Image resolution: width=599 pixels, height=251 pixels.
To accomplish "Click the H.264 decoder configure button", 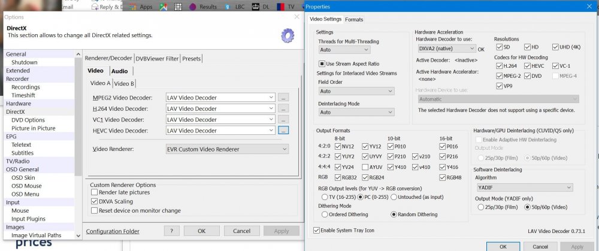I will (x=283, y=108).
